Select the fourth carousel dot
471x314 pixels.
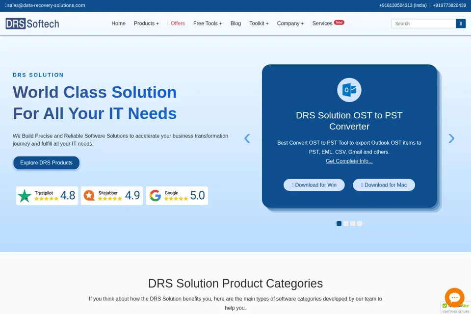click(360, 224)
